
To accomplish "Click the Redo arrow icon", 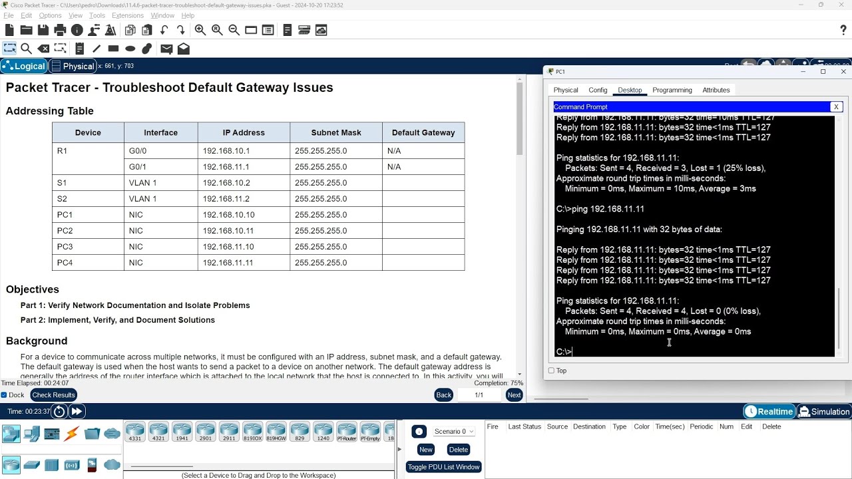I will (x=181, y=30).
